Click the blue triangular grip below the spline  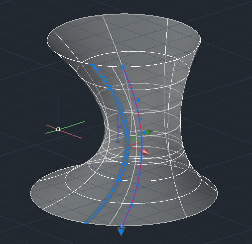click(121, 232)
